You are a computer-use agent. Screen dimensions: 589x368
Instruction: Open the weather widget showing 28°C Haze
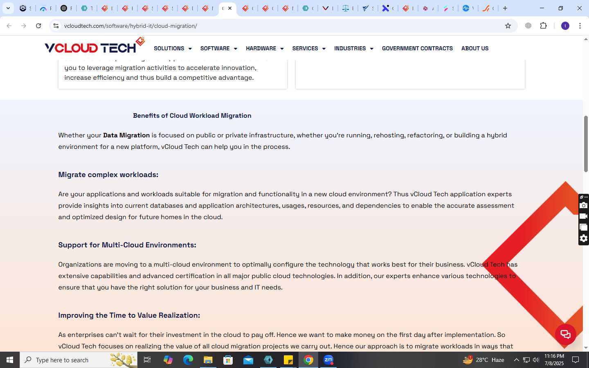(483, 360)
